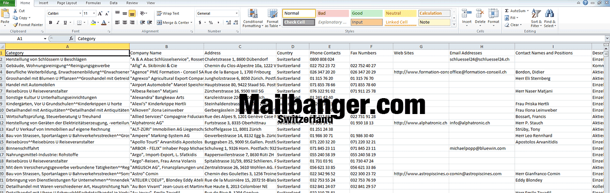The width and height of the screenshot is (610, 193).
Task: Open the font size dropdown
Action: [x=93, y=14]
